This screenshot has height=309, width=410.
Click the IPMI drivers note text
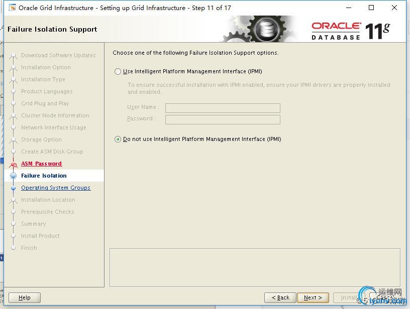click(x=259, y=88)
